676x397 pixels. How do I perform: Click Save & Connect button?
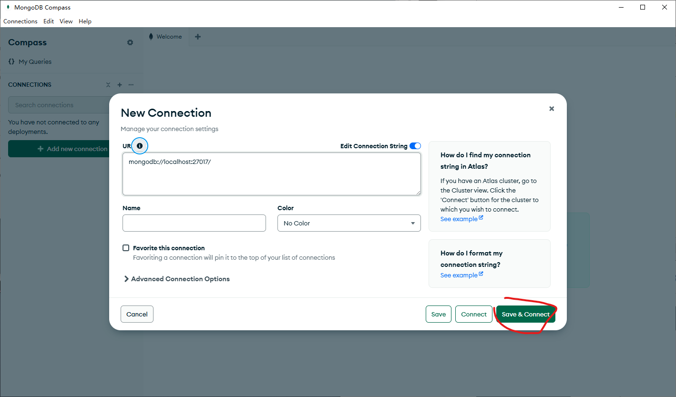pyautogui.click(x=526, y=314)
